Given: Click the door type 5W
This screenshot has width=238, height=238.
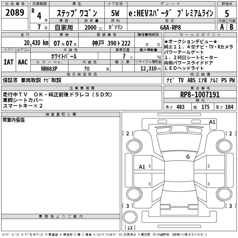Looking at the screenshot, I should pos(115,13).
